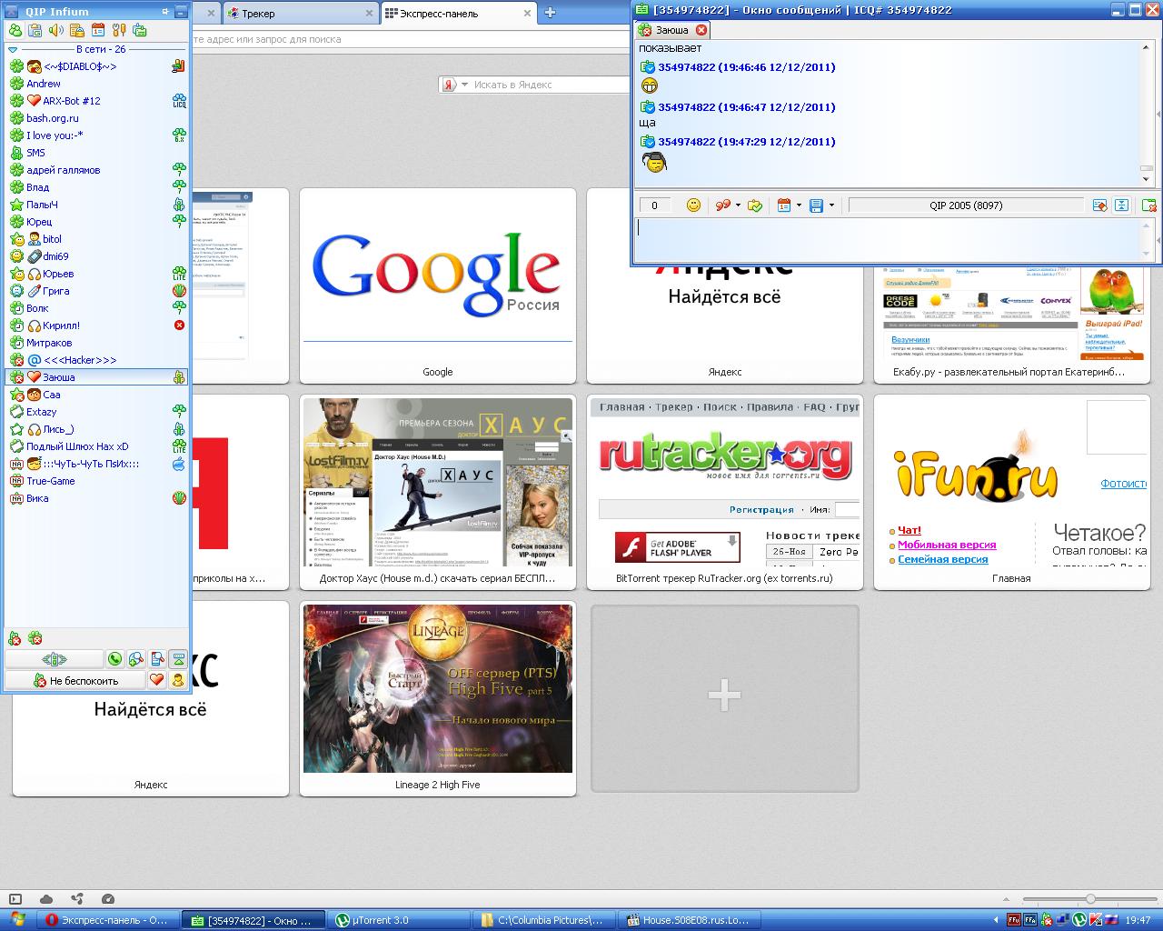Click the yellow user details icon in QIP
Image resolution: width=1163 pixels, height=931 pixels.
[178, 680]
